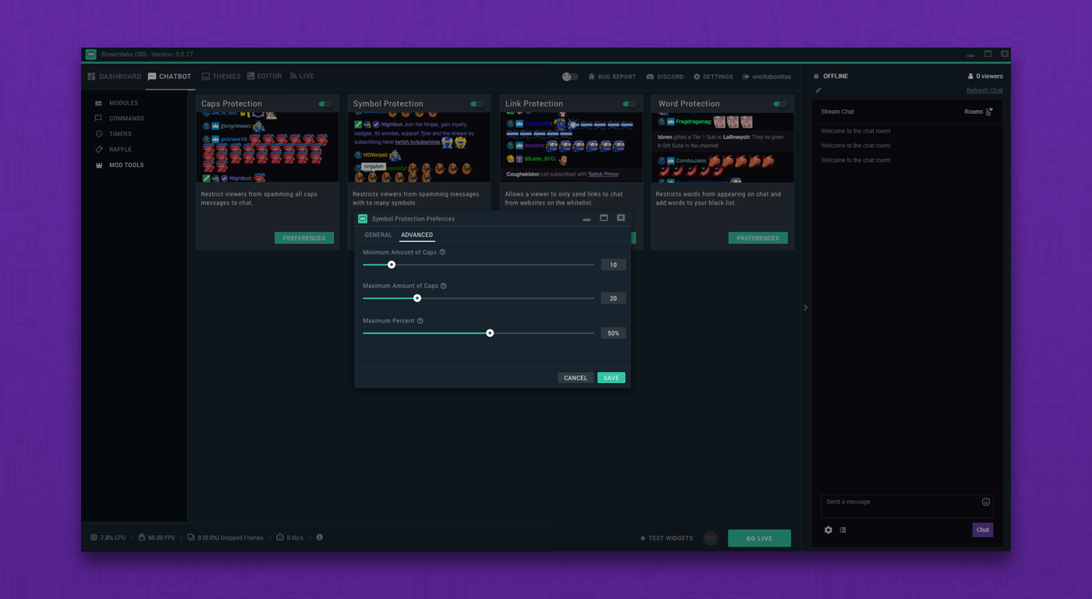Click the Commands sidebar icon
1092x599 pixels.
click(98, 119)
